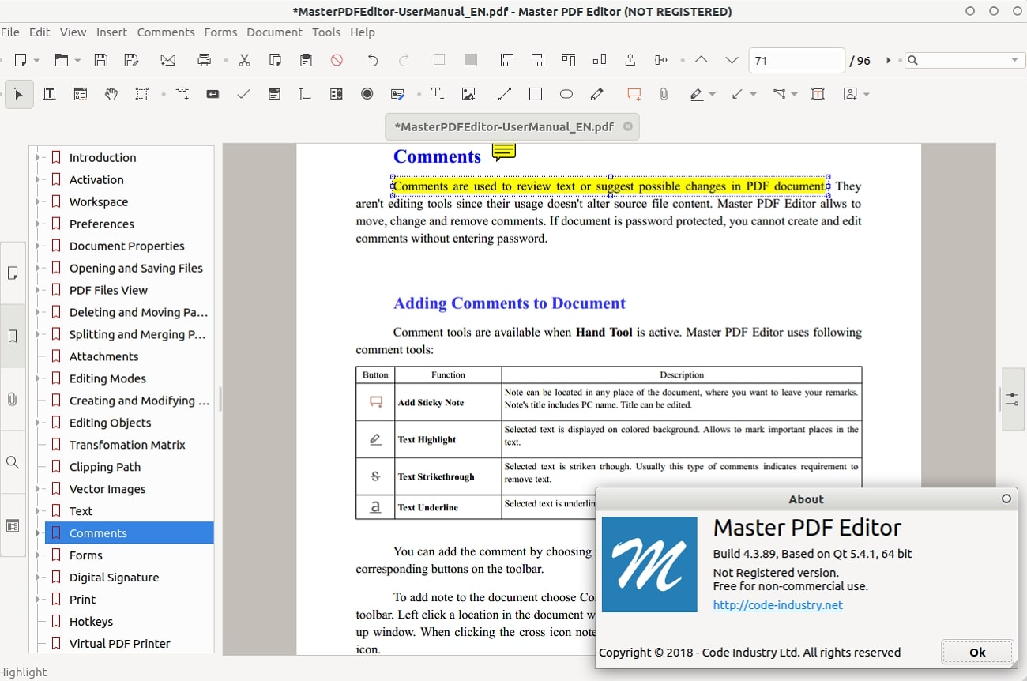Cut selection with scissors icon

click(x=244, y=60)
